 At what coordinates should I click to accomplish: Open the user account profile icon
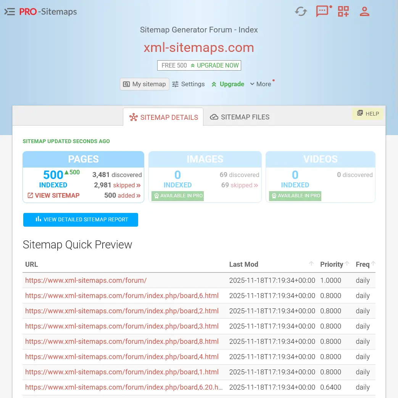(x=364, y=11)
